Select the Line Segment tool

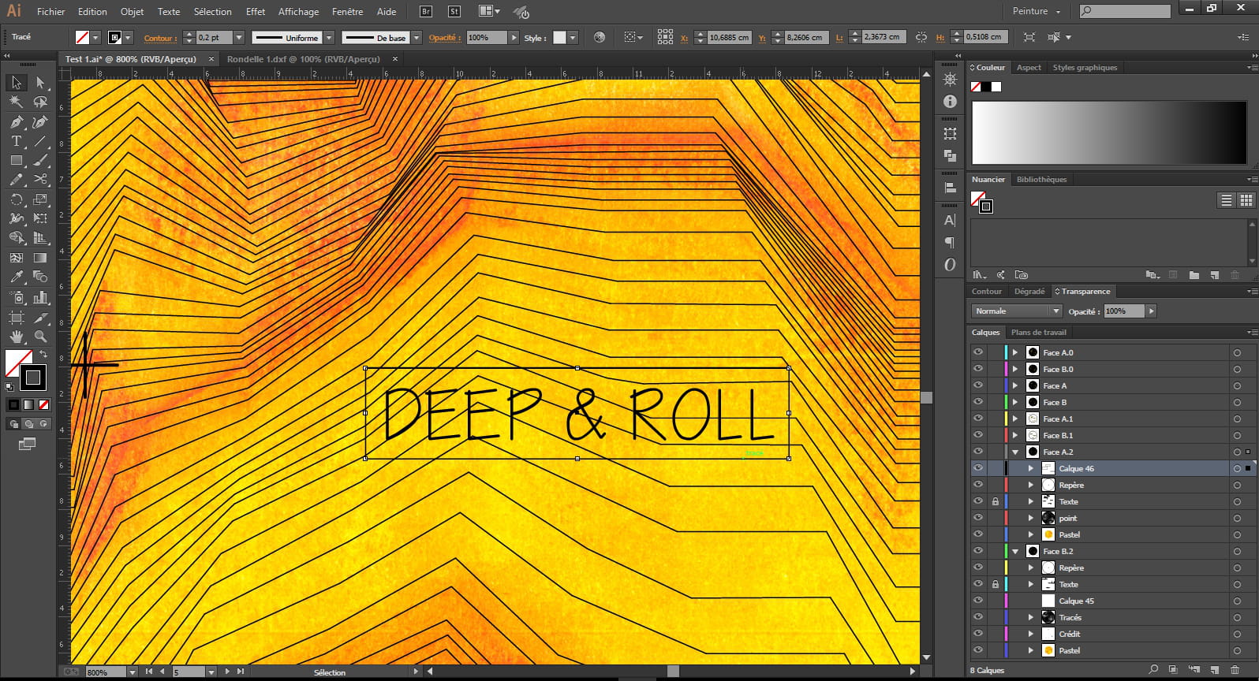click(40, 141)
